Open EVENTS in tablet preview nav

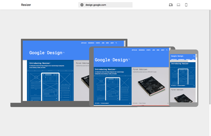pos(148,50)
